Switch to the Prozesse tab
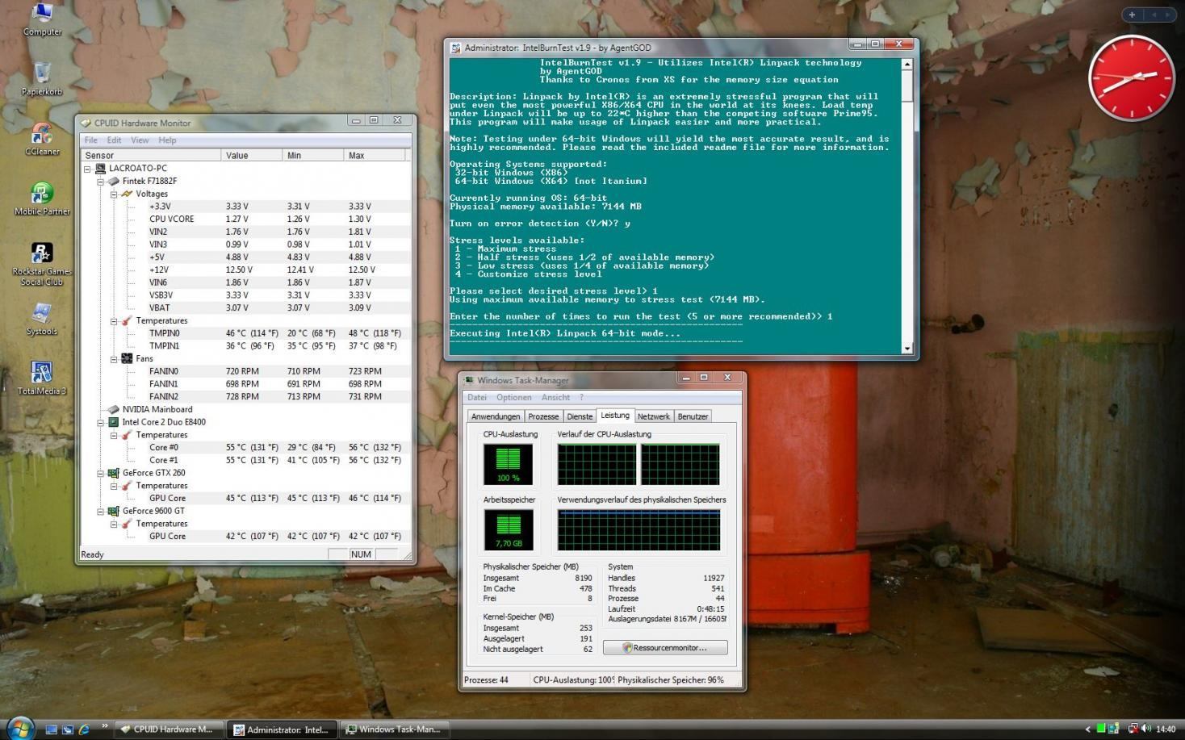The height and width of the screenshot is (740, 1185). [x=543, y=416]
